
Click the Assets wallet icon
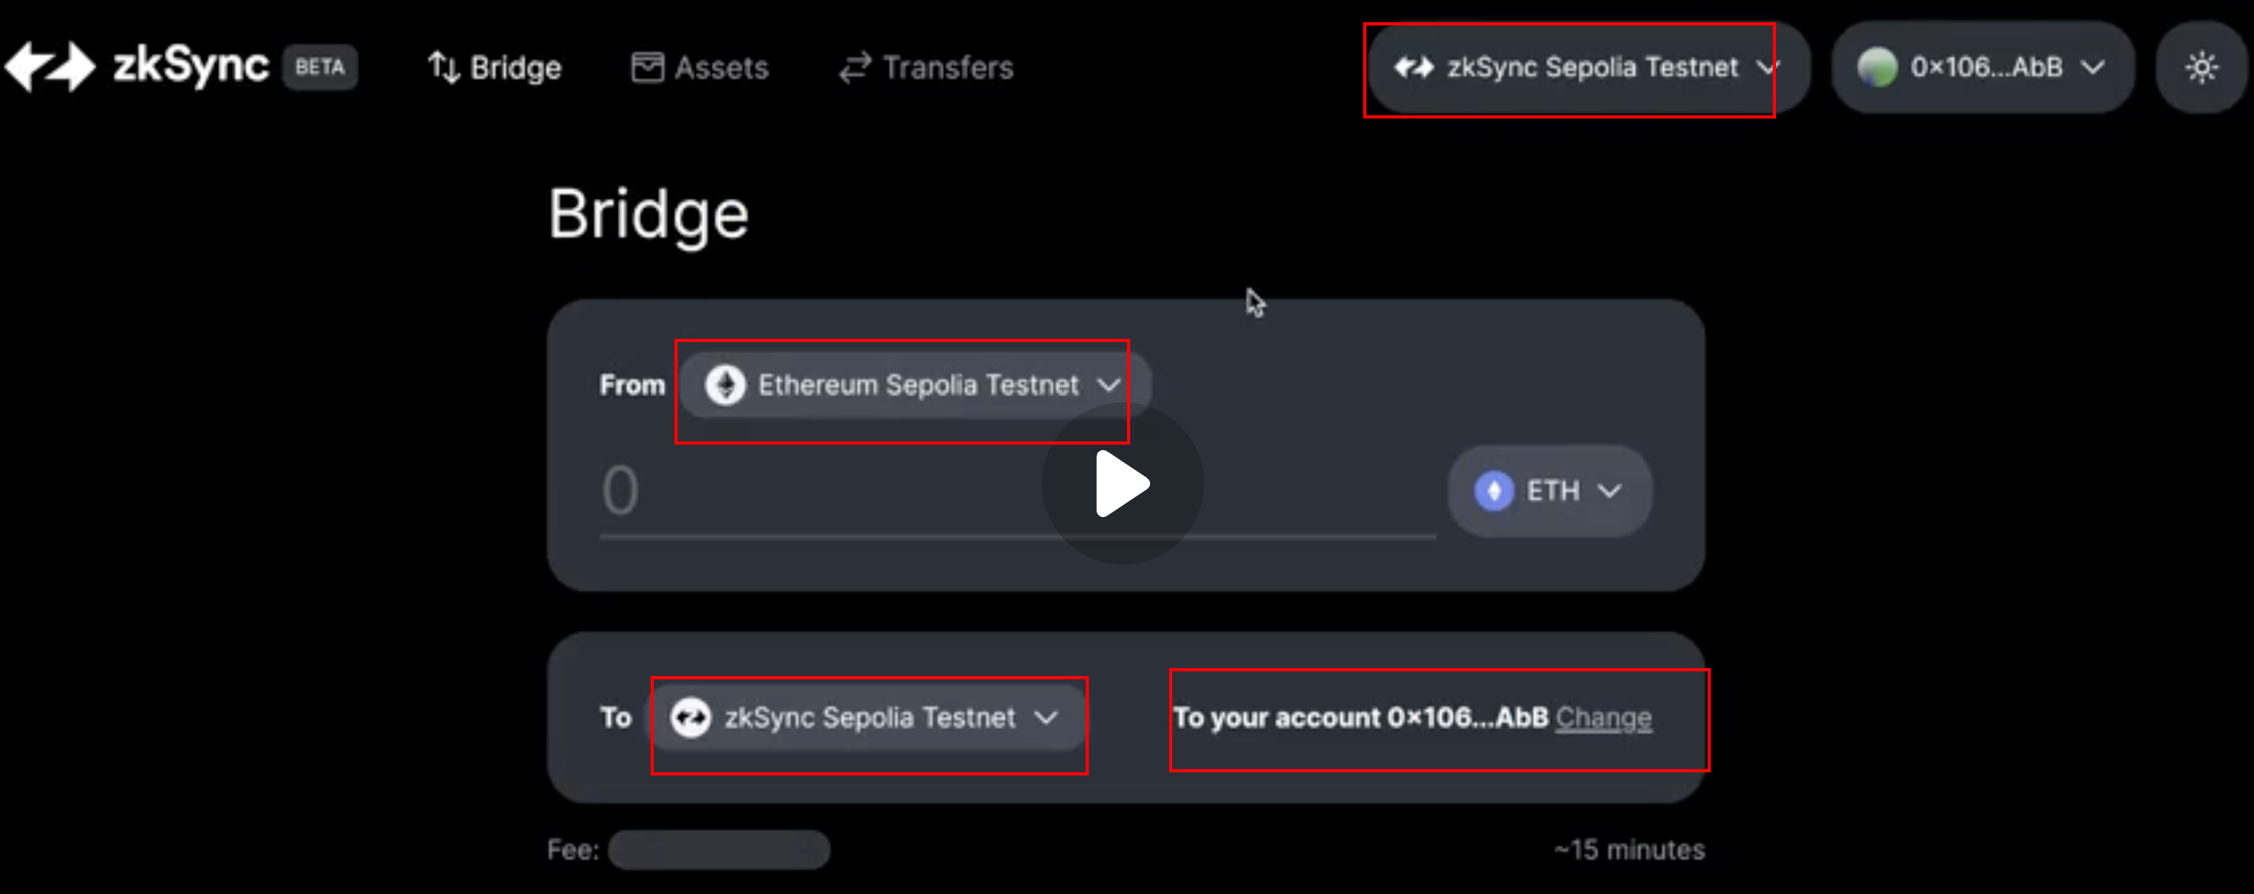[647, 68]
